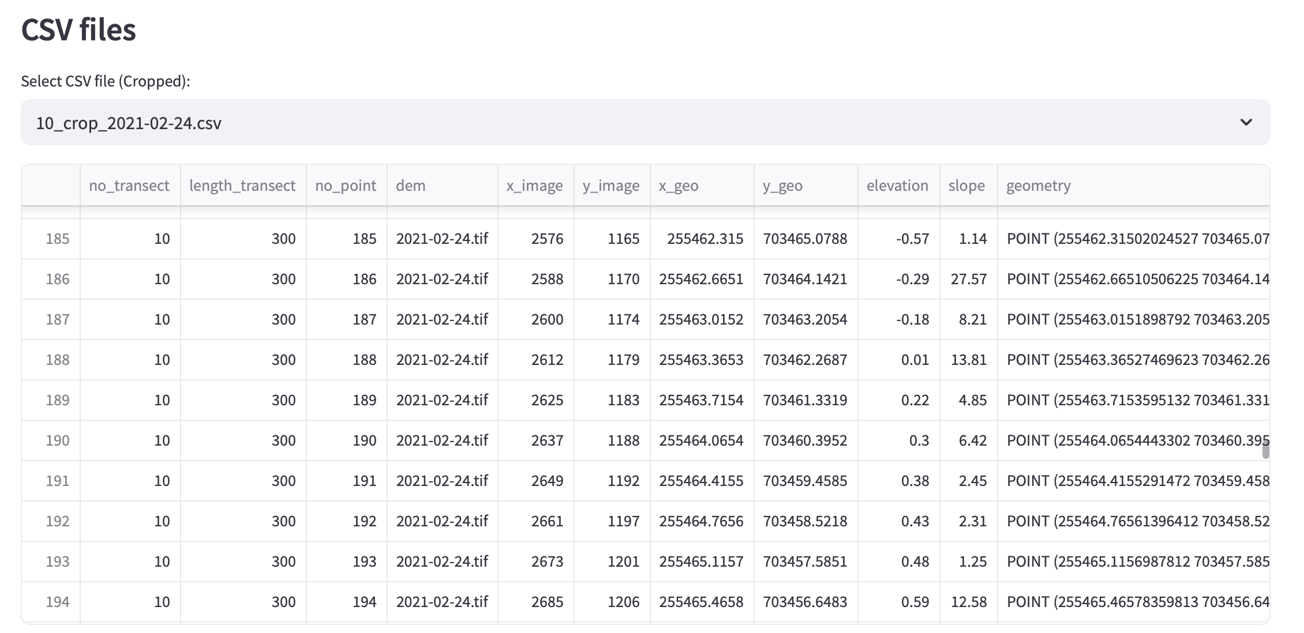Click dem cell in row 192
This screenshot has width=1304, height=633.
[443, 521]
